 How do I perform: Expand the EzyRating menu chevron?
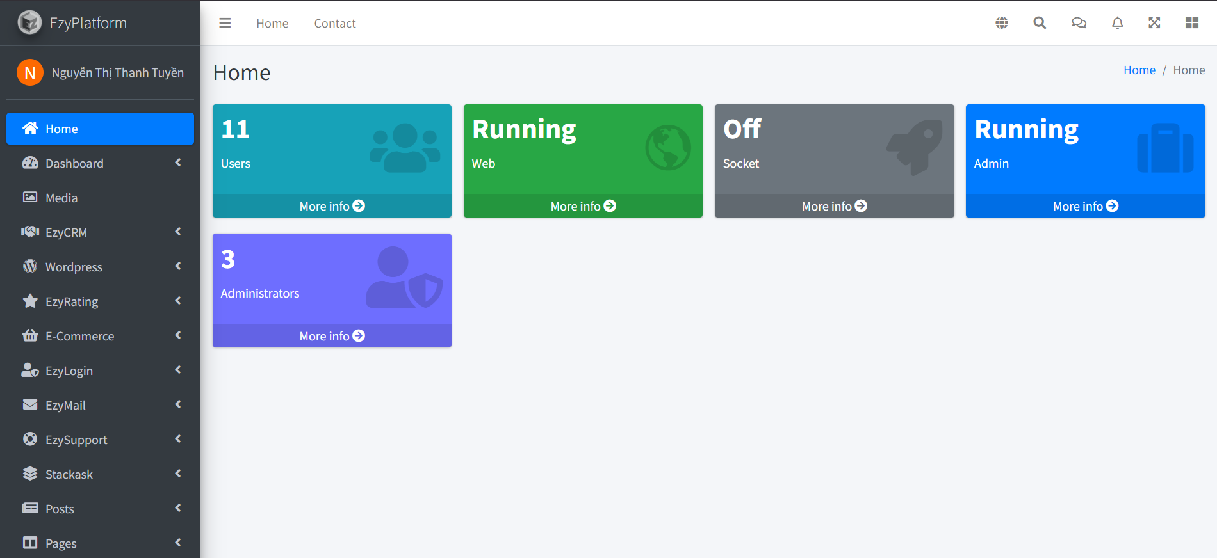[178, 301]
